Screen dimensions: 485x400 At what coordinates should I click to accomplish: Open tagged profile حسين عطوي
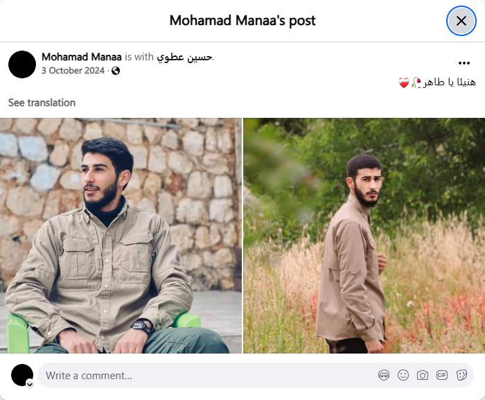click(x=185, y=57)
